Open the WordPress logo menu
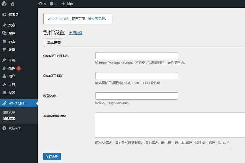The image size is (245, 163). (x=4, y=4)
